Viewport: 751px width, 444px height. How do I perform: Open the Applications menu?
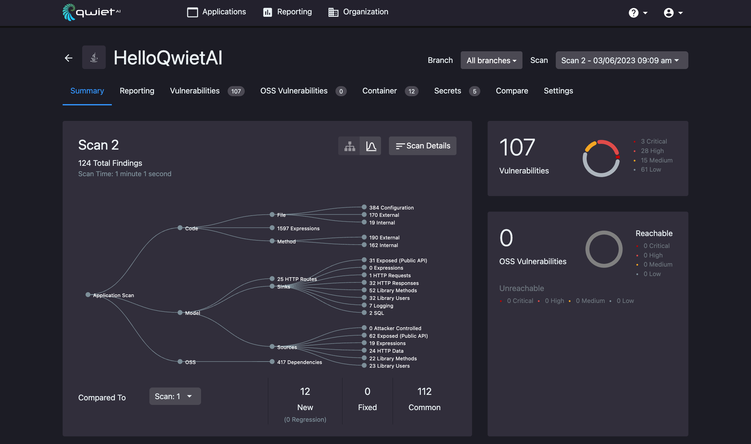tap(216, 12)
